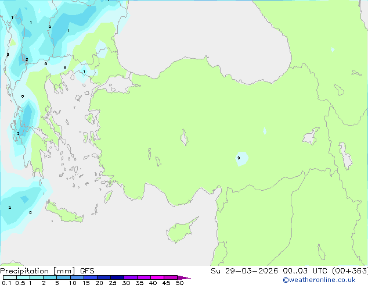Select the 20–25 mm legend swatch
The height and width of the screenshot is (285, 368).
pos(104,277)
